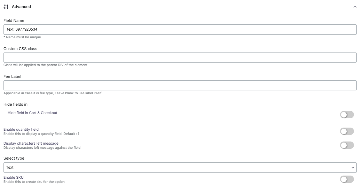Click the "Enable SKU" label text
Viewport: 363px width, 186px height.
[14, 177]
